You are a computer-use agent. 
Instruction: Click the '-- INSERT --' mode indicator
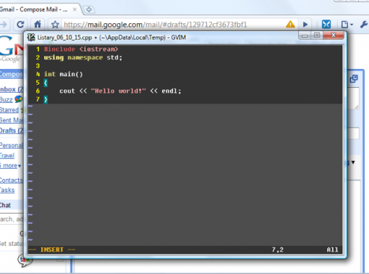tap(52, 249)
